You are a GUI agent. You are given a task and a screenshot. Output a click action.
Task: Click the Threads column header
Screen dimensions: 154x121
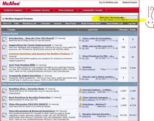123,30
